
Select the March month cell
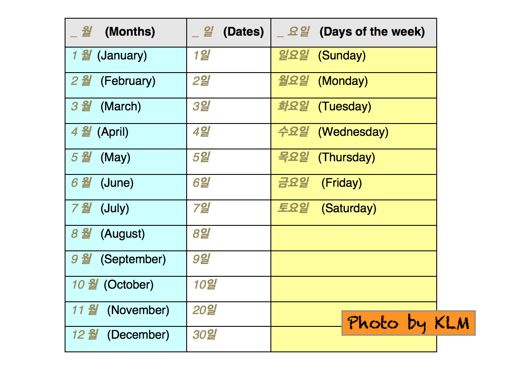[126, 110]
